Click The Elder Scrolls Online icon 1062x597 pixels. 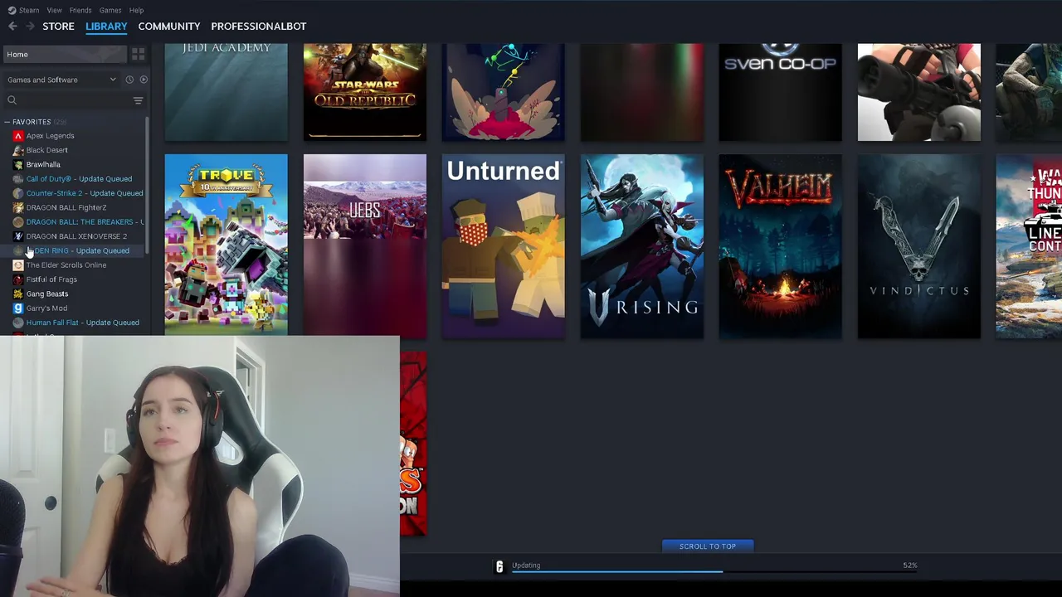(x=18, y=265)
